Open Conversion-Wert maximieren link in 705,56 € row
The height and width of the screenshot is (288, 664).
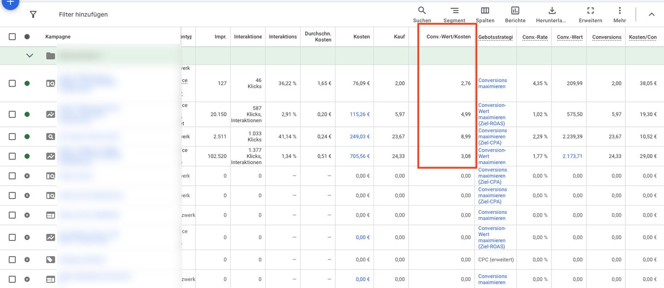492,156
